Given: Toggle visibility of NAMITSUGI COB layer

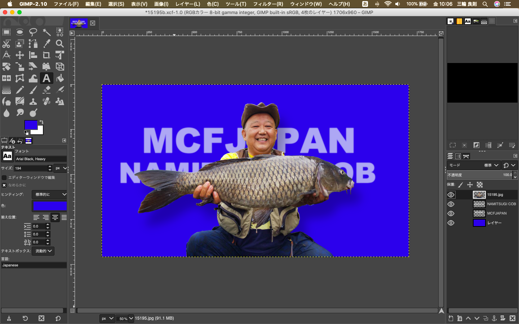Looking at the screenshot, I should tap(451, 204).
